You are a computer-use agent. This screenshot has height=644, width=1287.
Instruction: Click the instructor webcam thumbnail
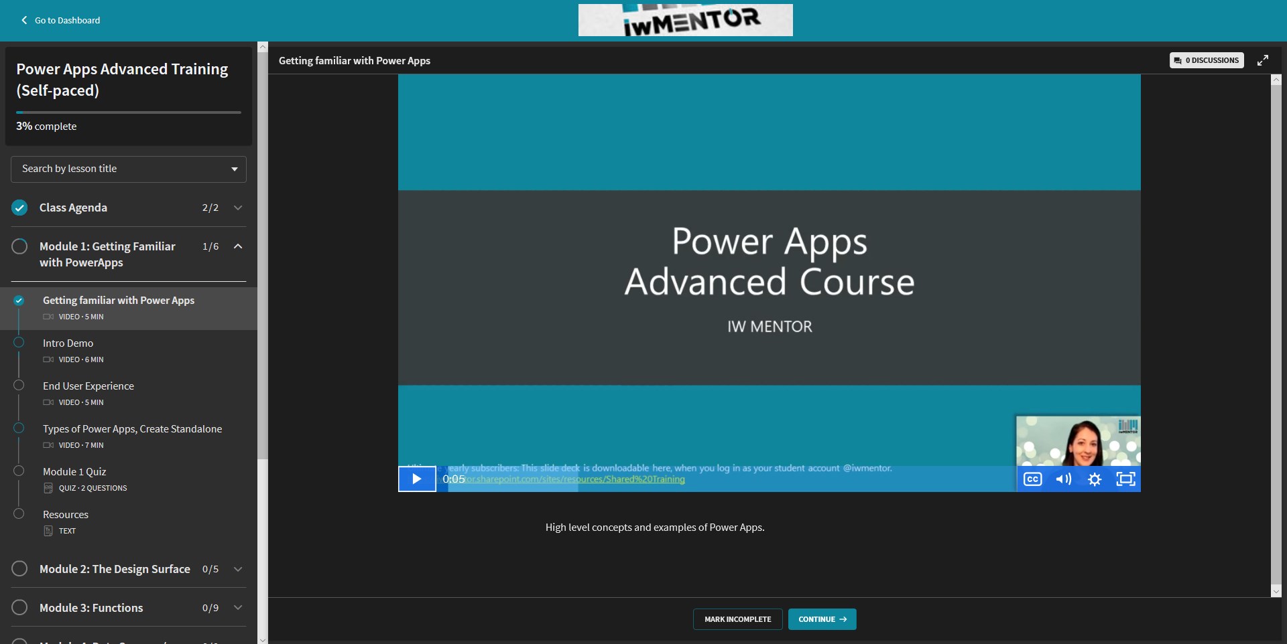click(x=1078, y=441)
